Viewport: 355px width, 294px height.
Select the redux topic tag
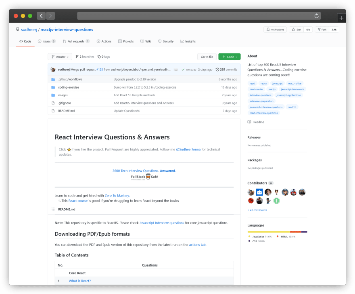[x=263, y=83]
